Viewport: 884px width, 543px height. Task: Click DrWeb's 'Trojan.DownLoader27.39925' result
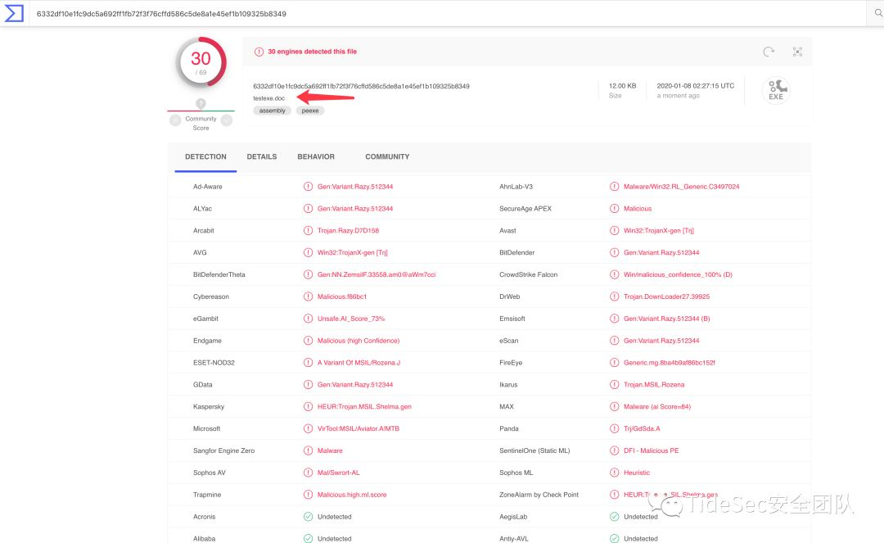pos(666,296)
